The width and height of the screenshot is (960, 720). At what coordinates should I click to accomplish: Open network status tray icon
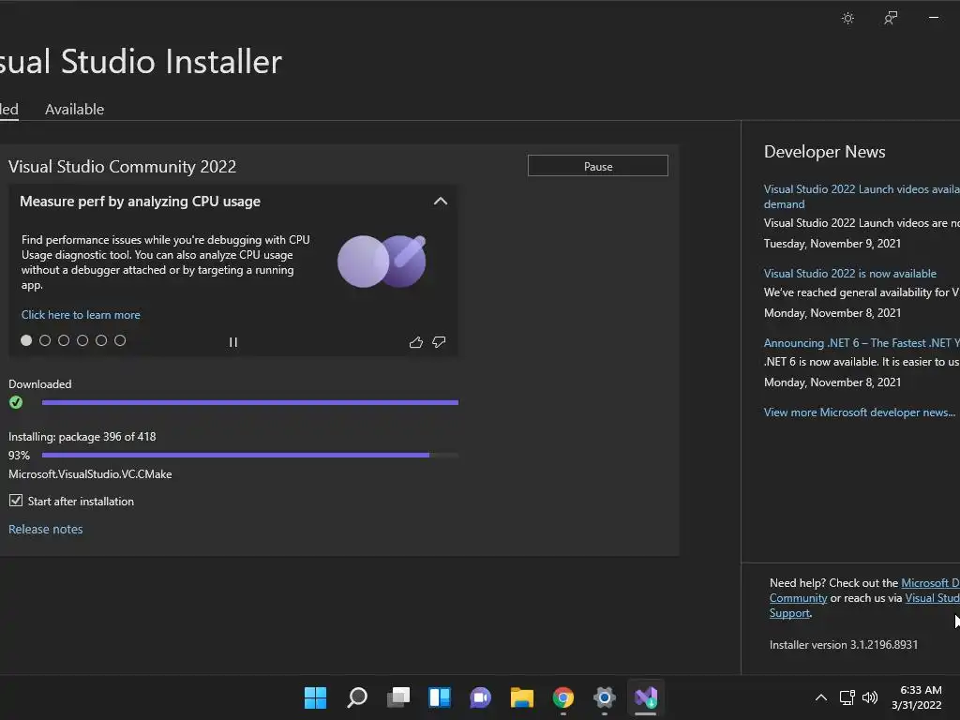point(847,697)
